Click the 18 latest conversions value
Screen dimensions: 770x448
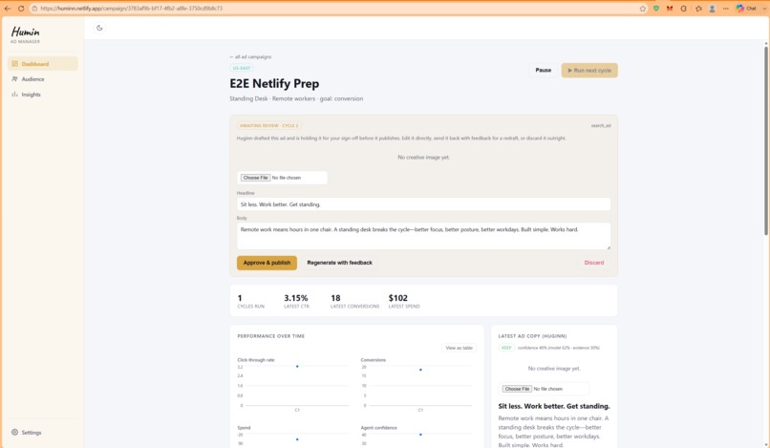pos(335,298)
